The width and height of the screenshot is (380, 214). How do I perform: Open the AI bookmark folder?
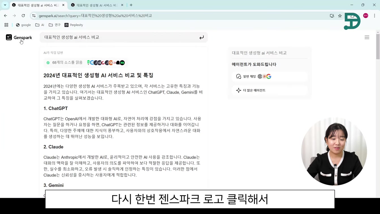(x=40, y=25)
